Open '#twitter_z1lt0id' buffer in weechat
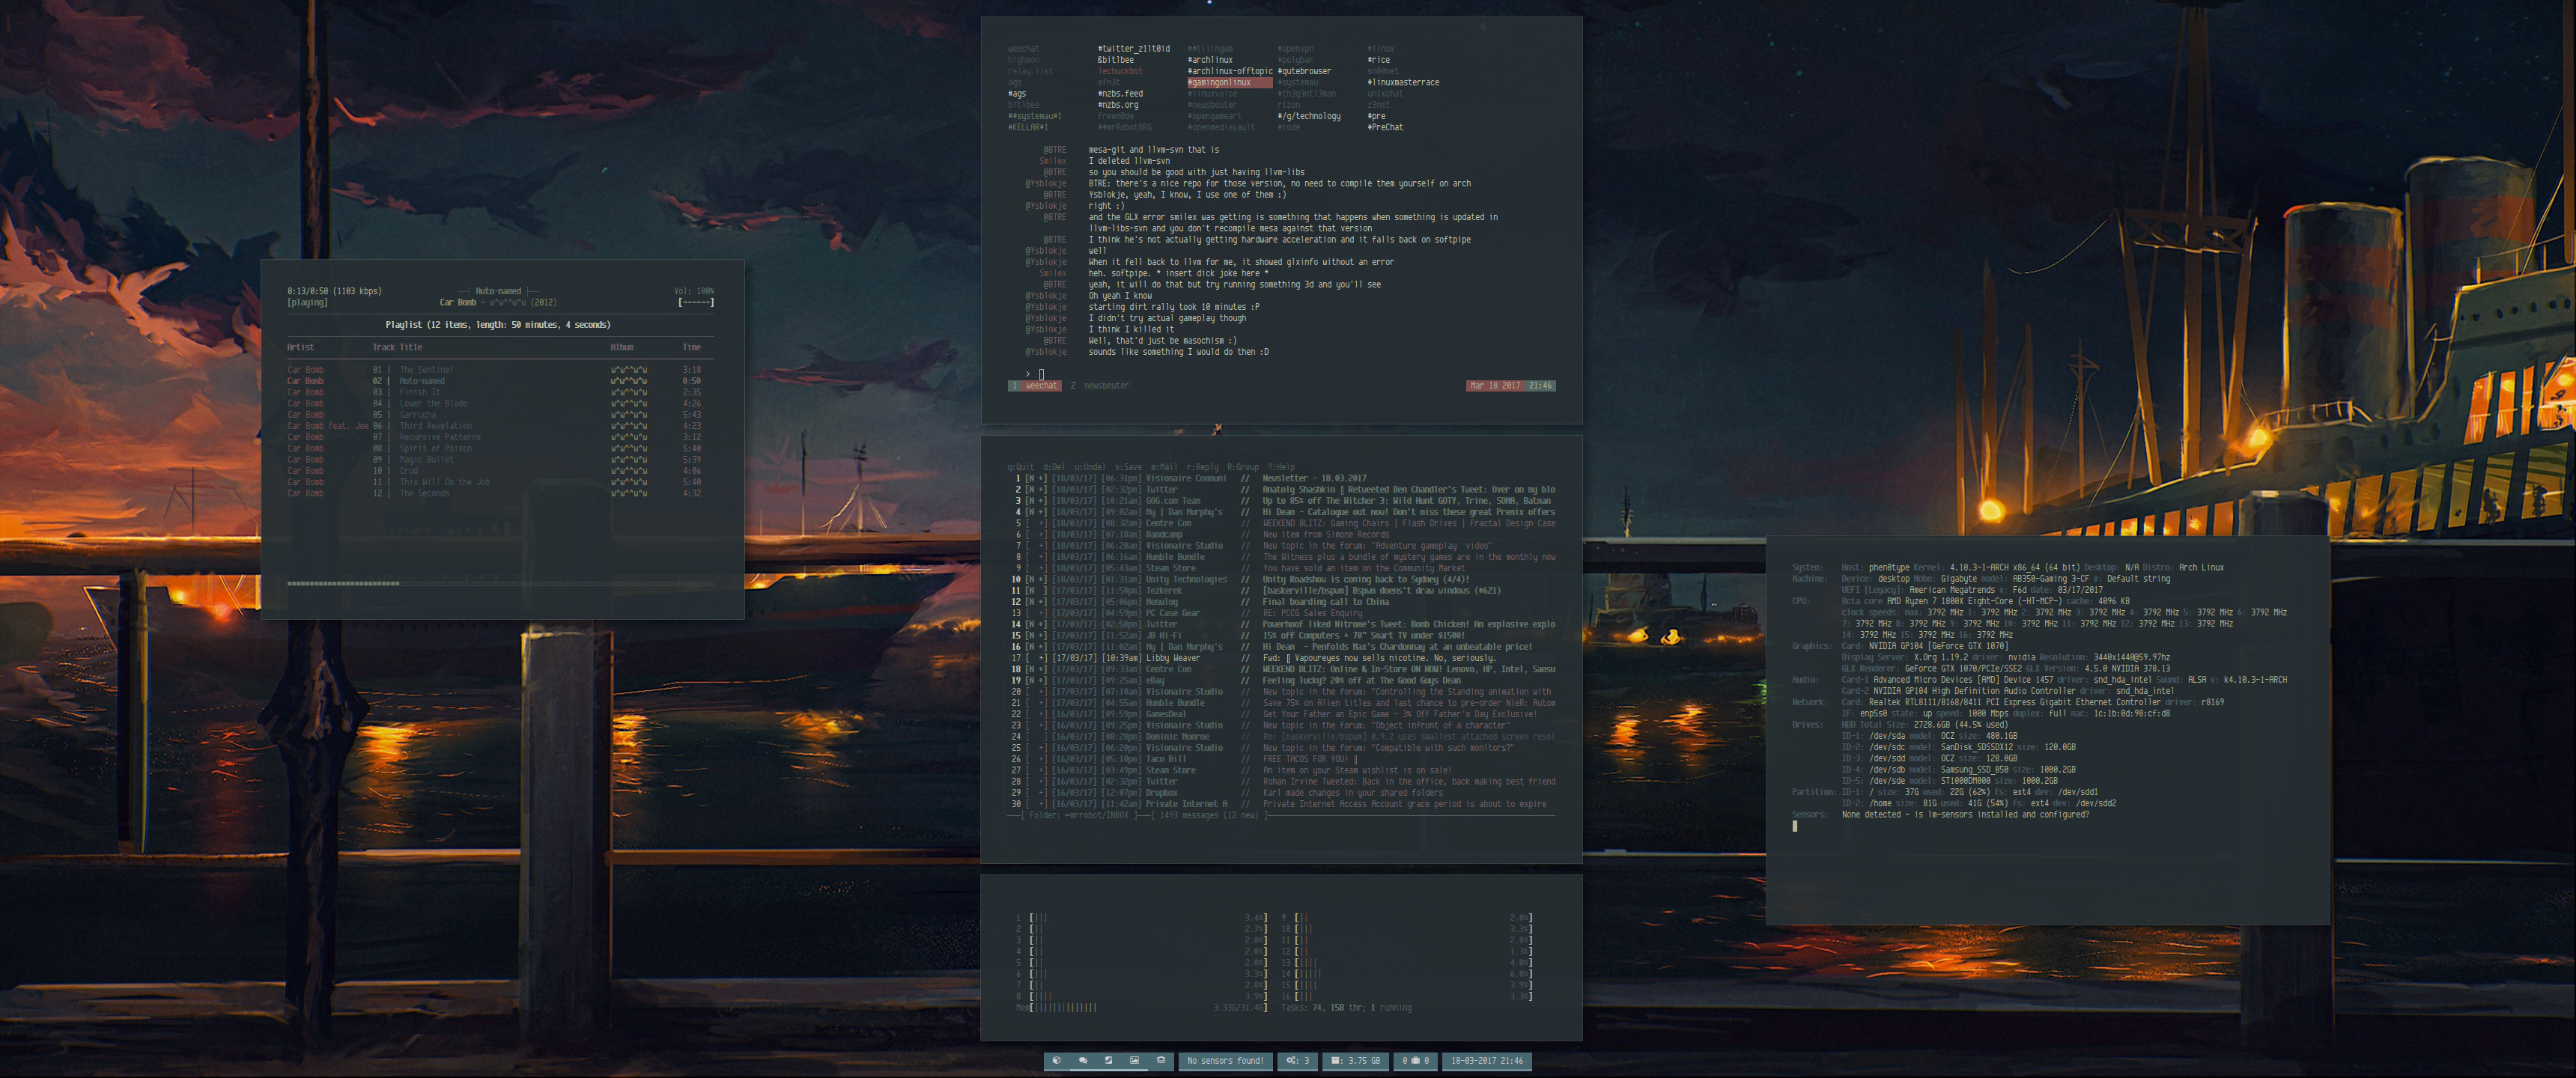 [1134, 49]
